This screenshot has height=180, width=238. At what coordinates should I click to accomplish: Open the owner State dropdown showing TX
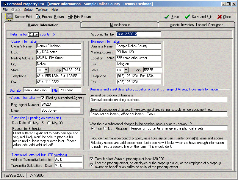(46, 70)
